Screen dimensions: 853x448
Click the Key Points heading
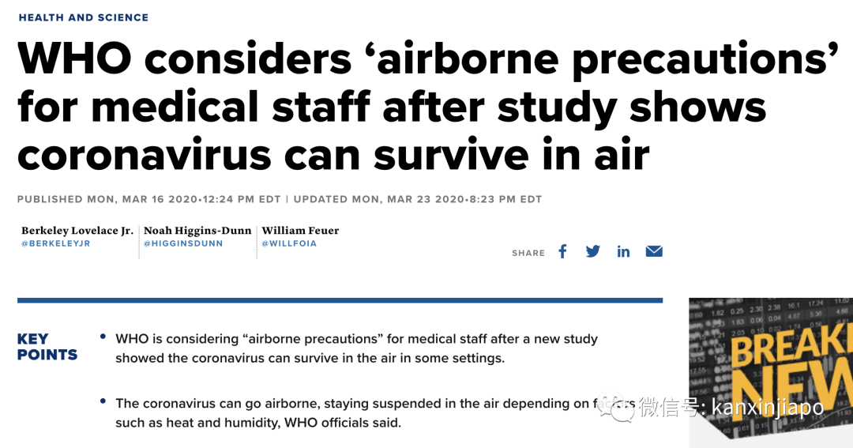click(x=47, y=347)
